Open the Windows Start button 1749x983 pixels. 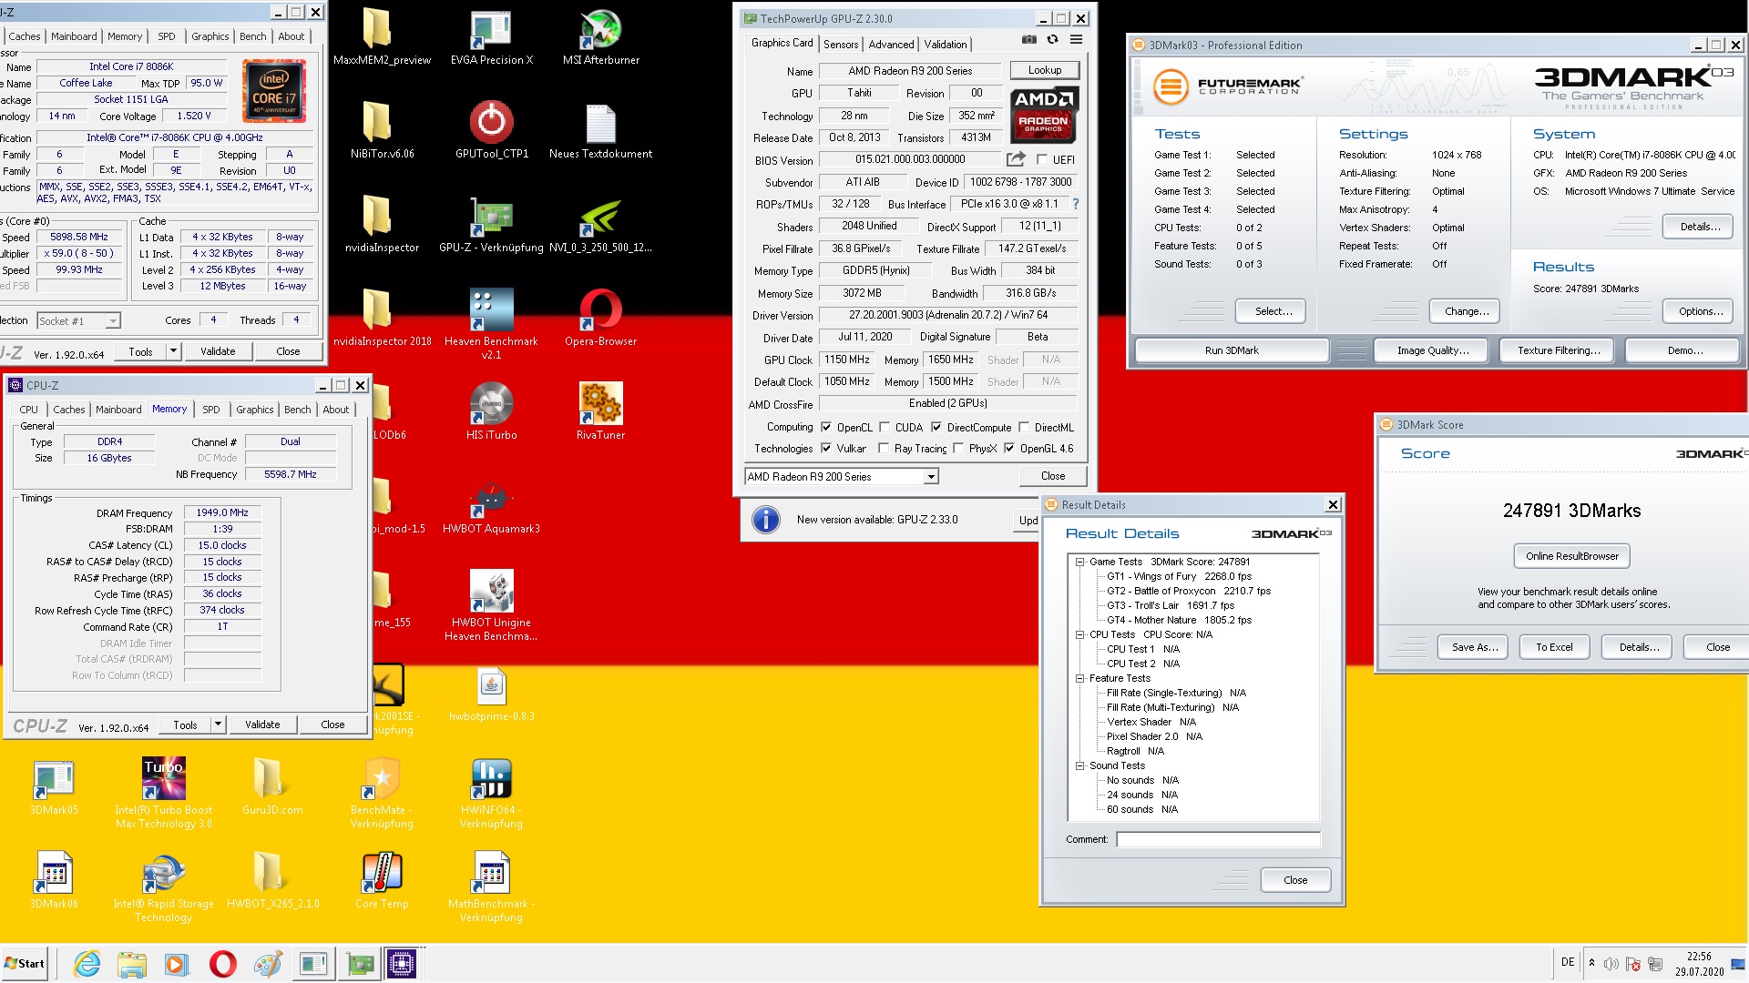[x=25, y=963]
